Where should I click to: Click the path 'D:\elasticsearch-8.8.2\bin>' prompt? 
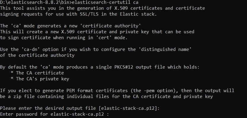coord(36,2)
